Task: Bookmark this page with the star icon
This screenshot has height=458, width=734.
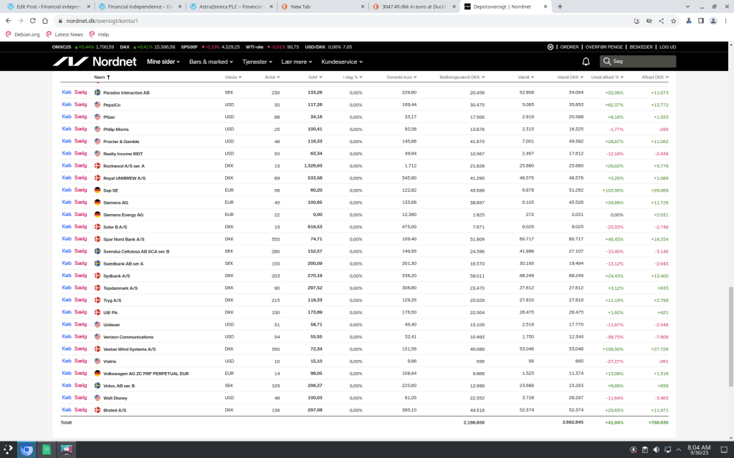Action: pyautogui.click(x=674, y=21)
